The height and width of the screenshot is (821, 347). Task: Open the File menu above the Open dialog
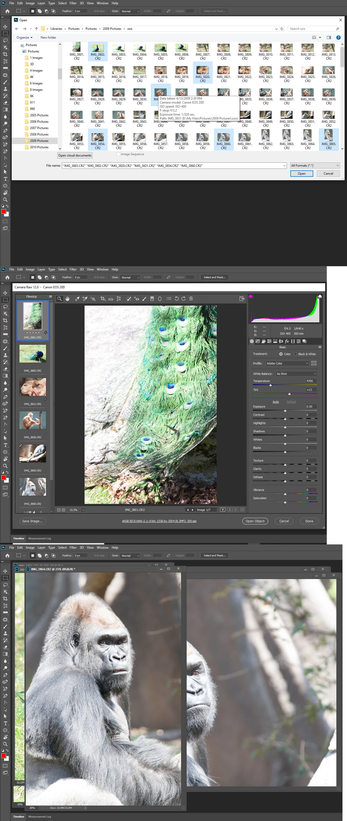(x=11, y=3)
